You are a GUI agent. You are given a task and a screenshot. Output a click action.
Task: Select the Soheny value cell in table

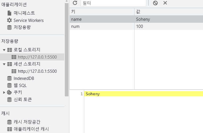coord(169,19)
